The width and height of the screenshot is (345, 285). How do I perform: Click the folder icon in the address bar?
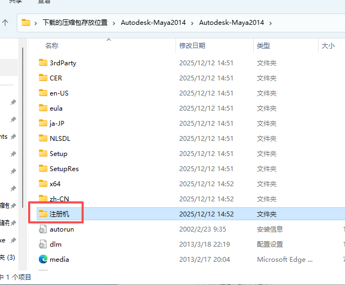[26, 23]
